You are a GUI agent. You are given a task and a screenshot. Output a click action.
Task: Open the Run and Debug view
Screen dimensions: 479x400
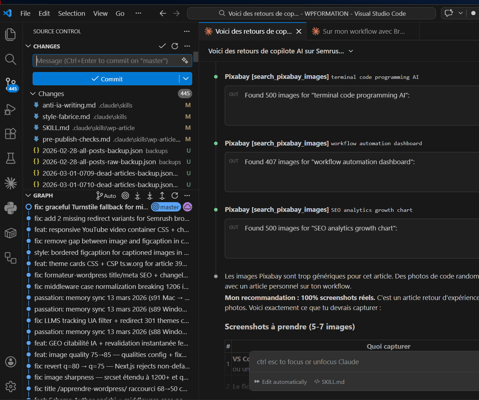pyautogui.click(x=10, y=109)
